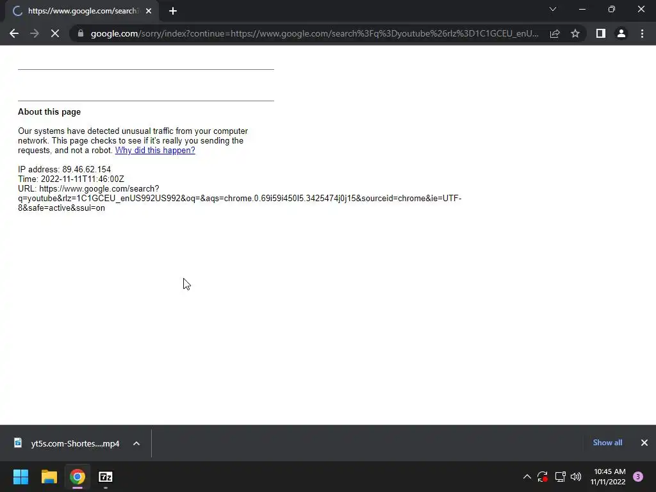Open notification center badge showing 3
This screenshot has width=656, height=492.
click(638, 477)
